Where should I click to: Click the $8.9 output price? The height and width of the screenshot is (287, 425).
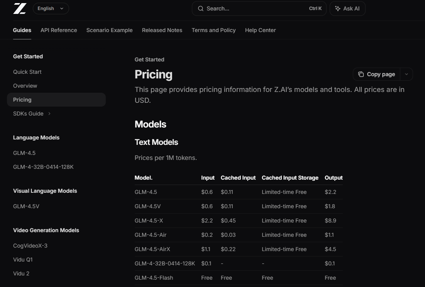330,221
